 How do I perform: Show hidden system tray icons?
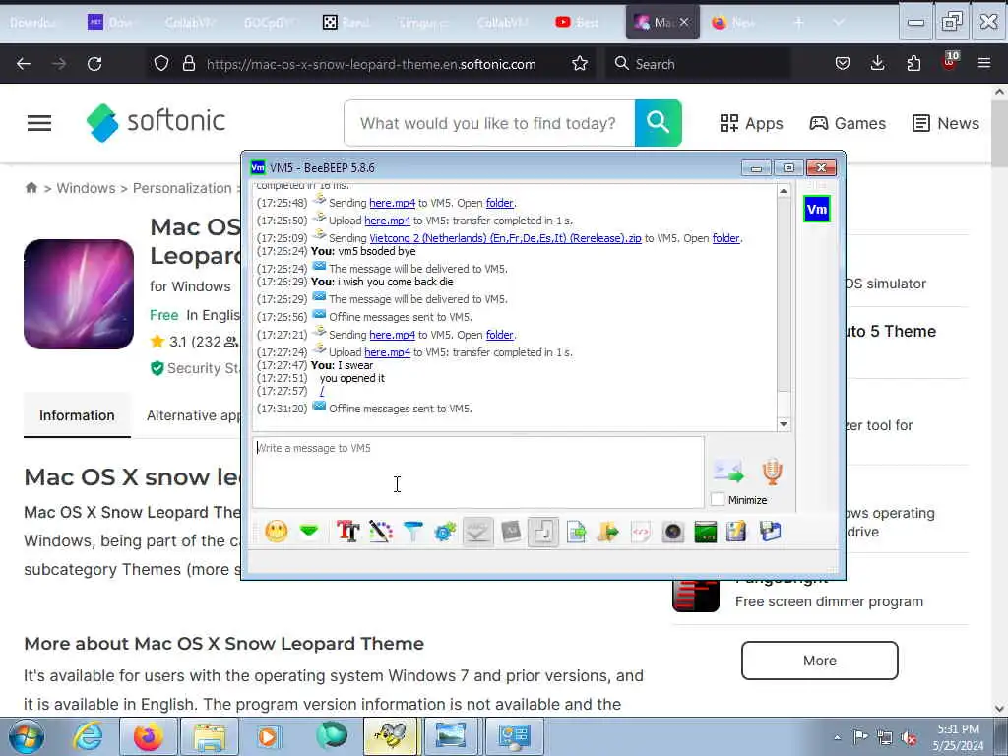pos(837,737)
